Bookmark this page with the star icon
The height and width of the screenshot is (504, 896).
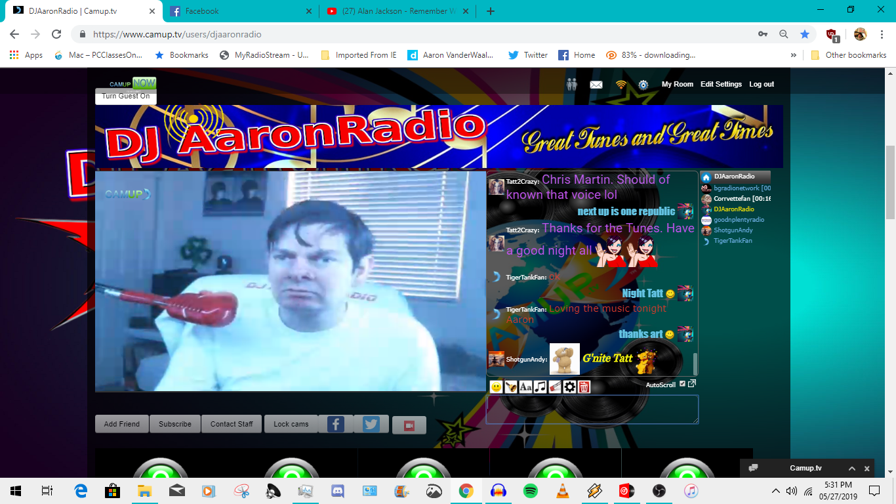(x=804, y=34)
